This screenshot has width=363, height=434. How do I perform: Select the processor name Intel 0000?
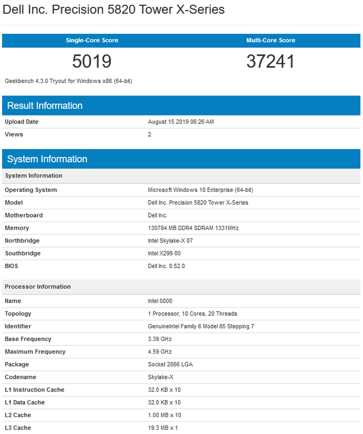[160, 301]
